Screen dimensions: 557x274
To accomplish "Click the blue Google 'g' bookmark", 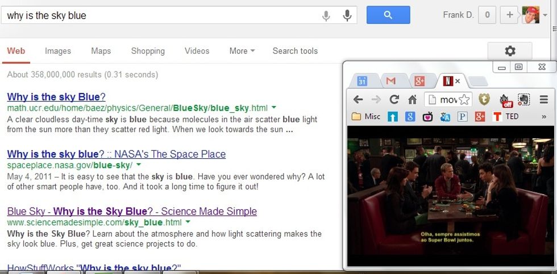I will [x=410, y=117].
